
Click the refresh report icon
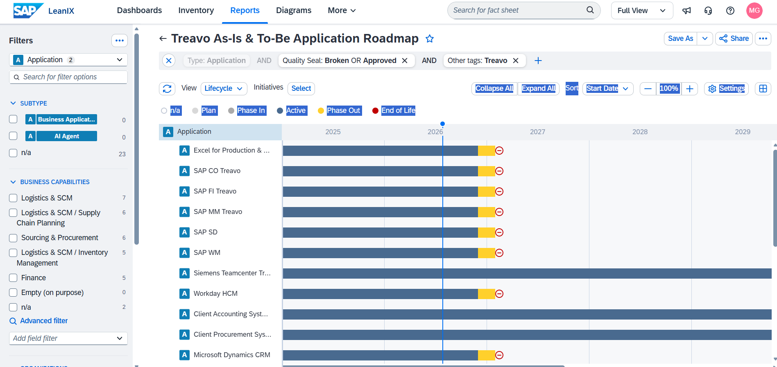[167, 89]
